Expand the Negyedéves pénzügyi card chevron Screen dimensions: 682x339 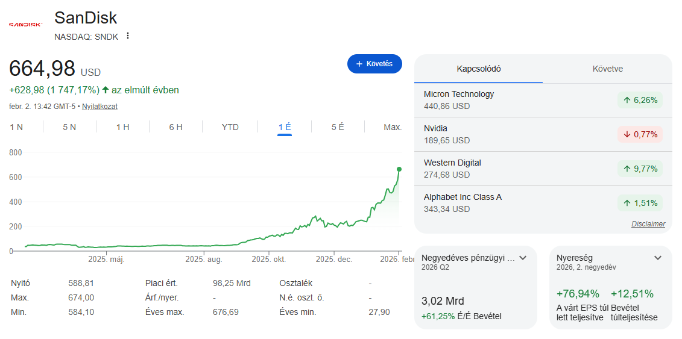523,258
